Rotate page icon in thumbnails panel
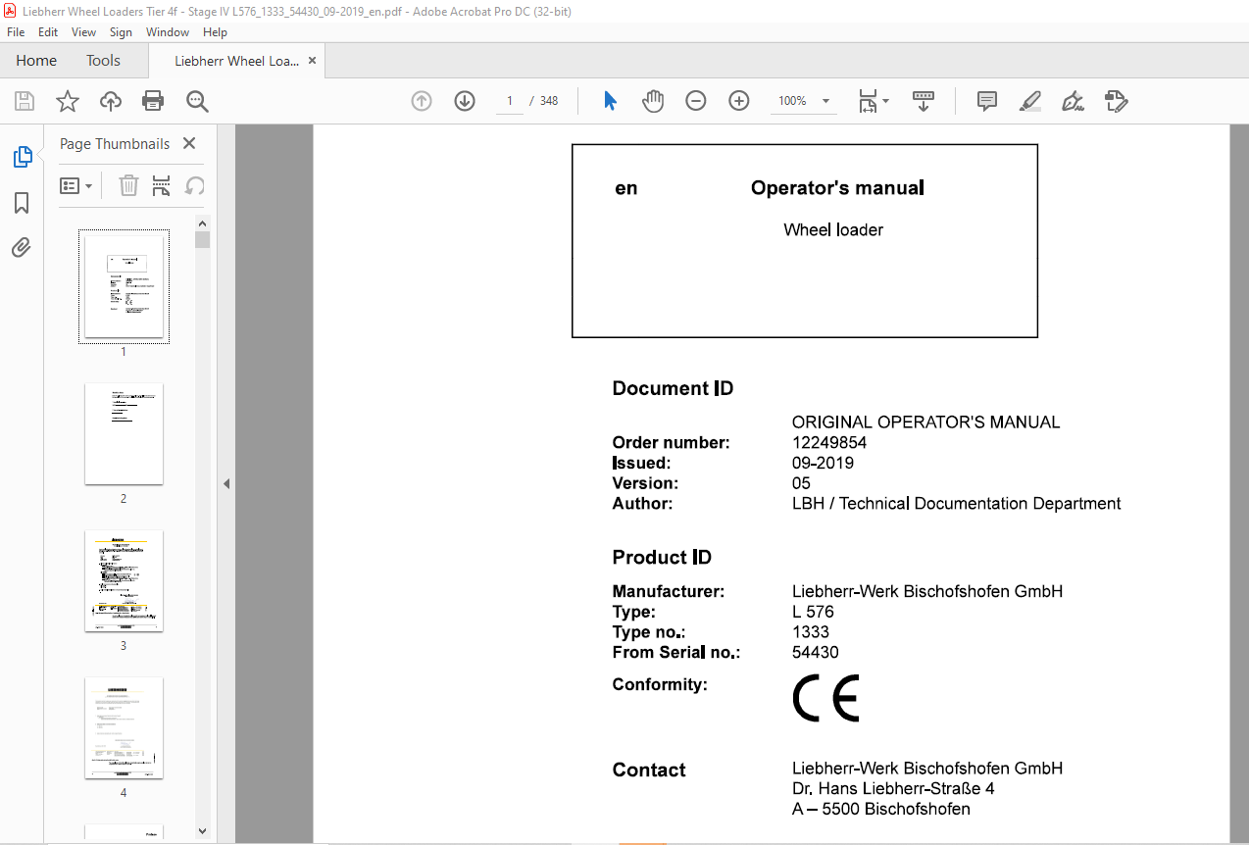Viewport: 1249px width, 845px height. pyautogui.click(x=194, y=185)
